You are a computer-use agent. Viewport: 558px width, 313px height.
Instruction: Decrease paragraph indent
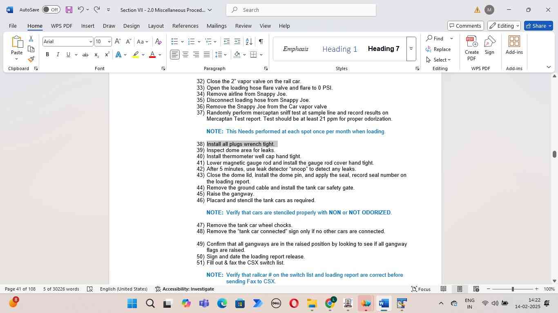[227, 42]
